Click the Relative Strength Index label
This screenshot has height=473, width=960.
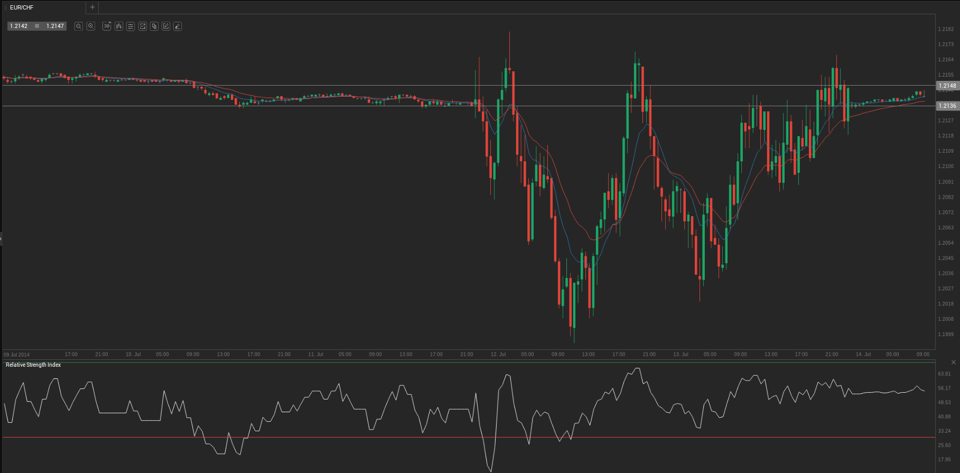click(x=33, y=365)
